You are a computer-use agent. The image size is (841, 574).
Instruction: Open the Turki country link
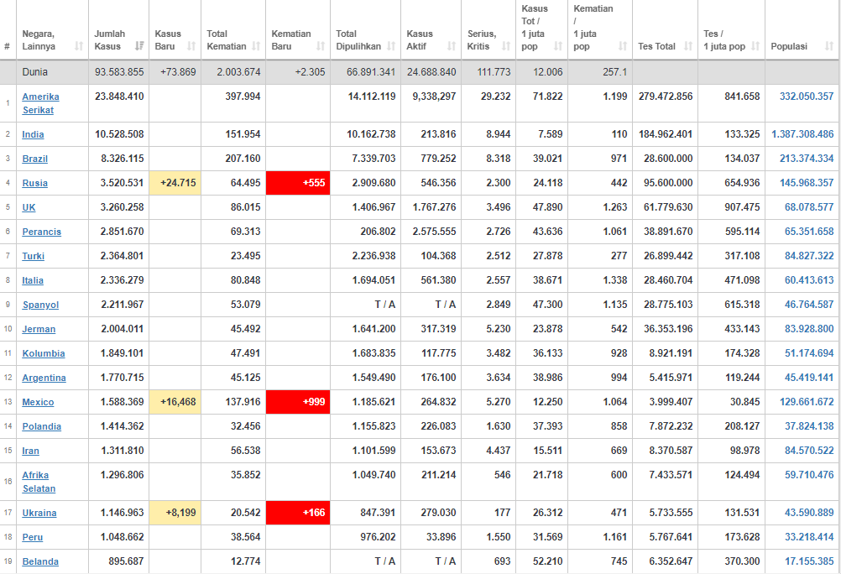coord(34,256)
